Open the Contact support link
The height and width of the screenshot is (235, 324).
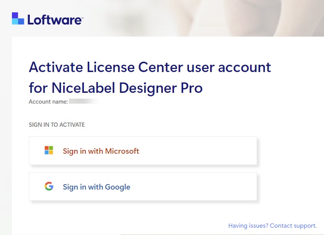tap(272, 226)
